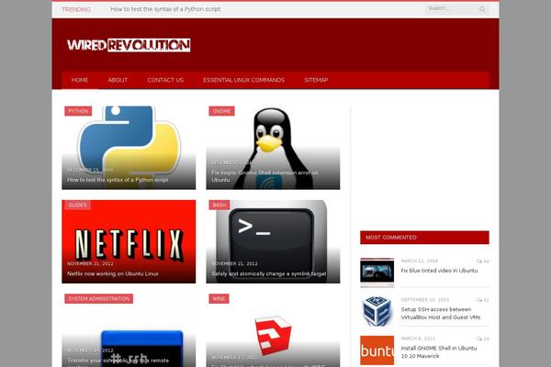Open the ABOUT menu item
Screen dimensions: 551x367
pyautogui.click(x=118, y=80)
